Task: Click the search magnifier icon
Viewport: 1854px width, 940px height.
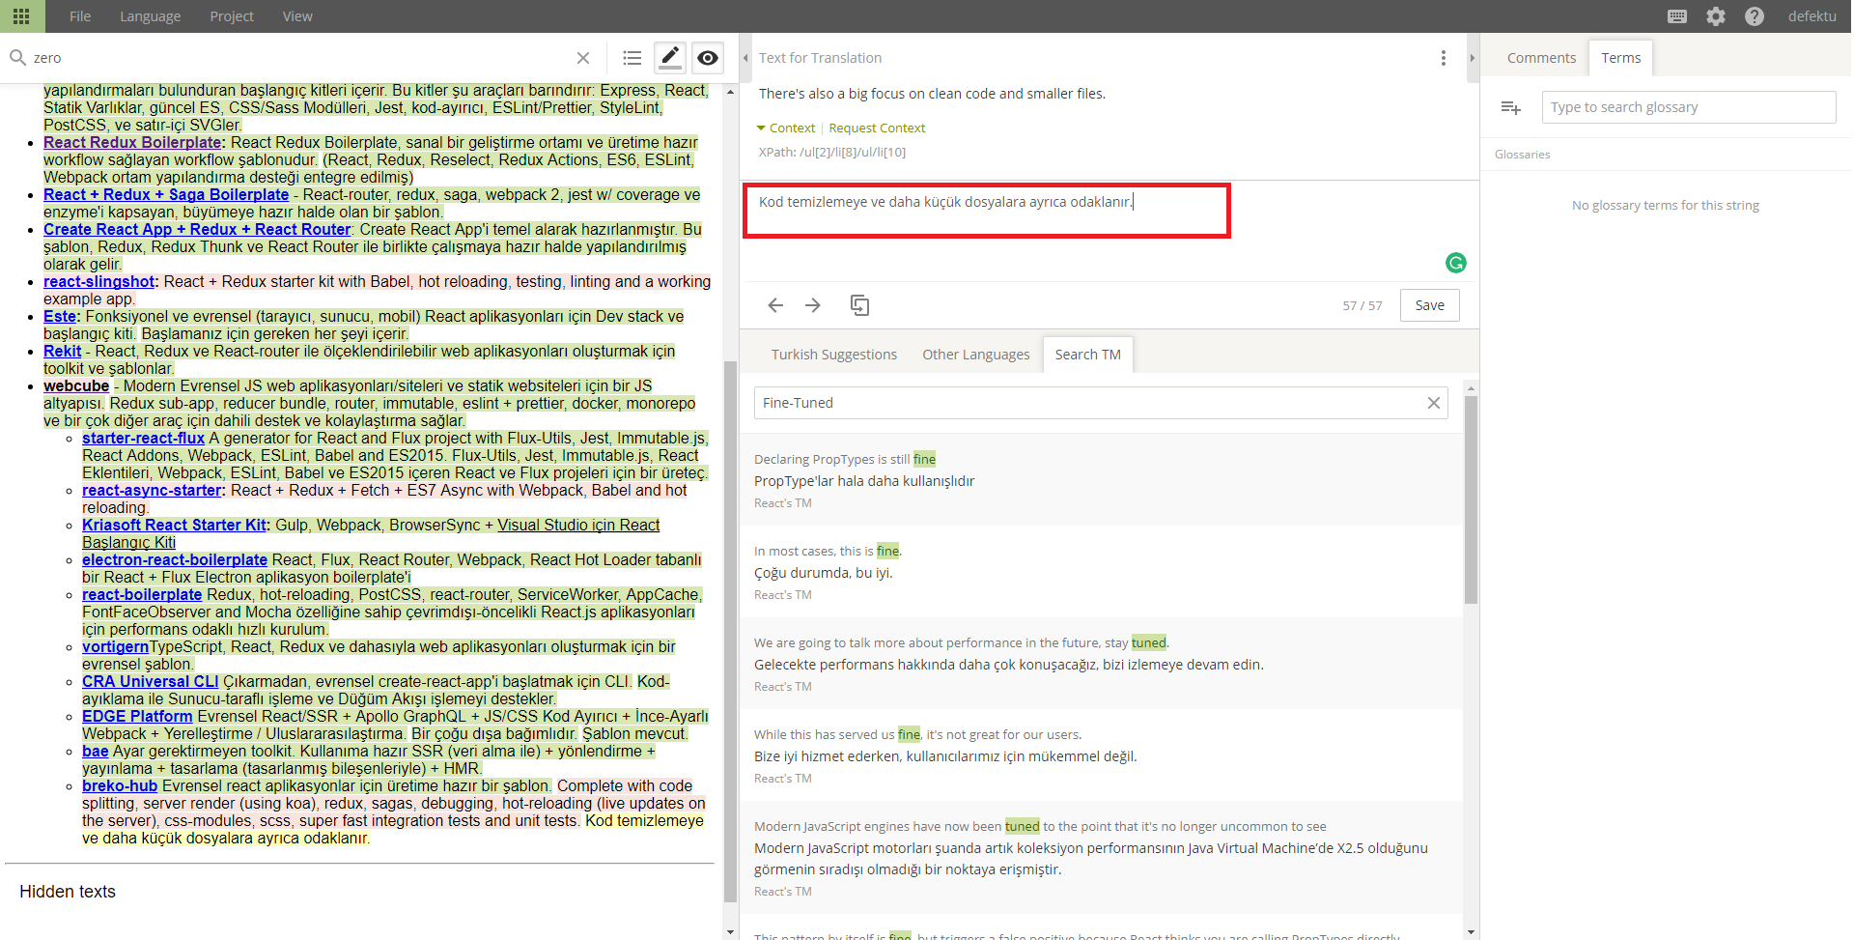Action: click(x=17, y=58)
